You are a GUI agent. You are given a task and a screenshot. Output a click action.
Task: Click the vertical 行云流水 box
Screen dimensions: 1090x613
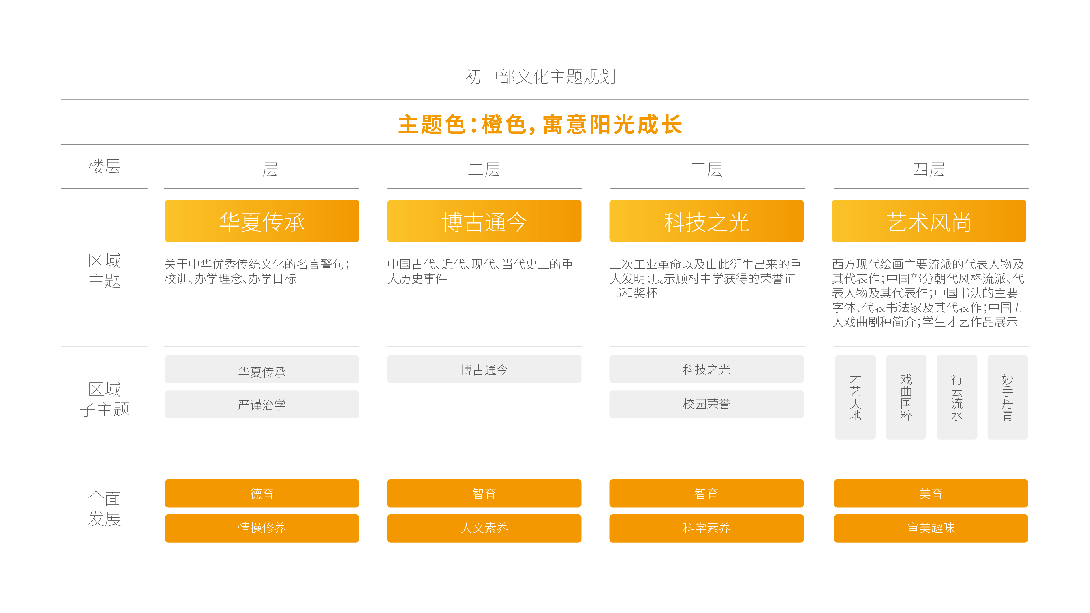click(957, 397)
